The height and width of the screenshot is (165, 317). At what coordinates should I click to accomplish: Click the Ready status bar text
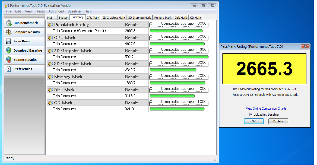(x=9, y=158)
